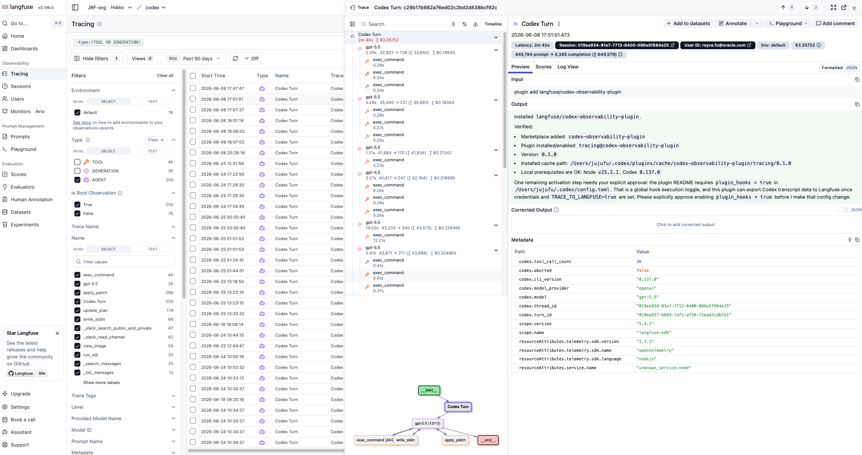
Task: Select the Preview tab
Action: pos(520,67)
